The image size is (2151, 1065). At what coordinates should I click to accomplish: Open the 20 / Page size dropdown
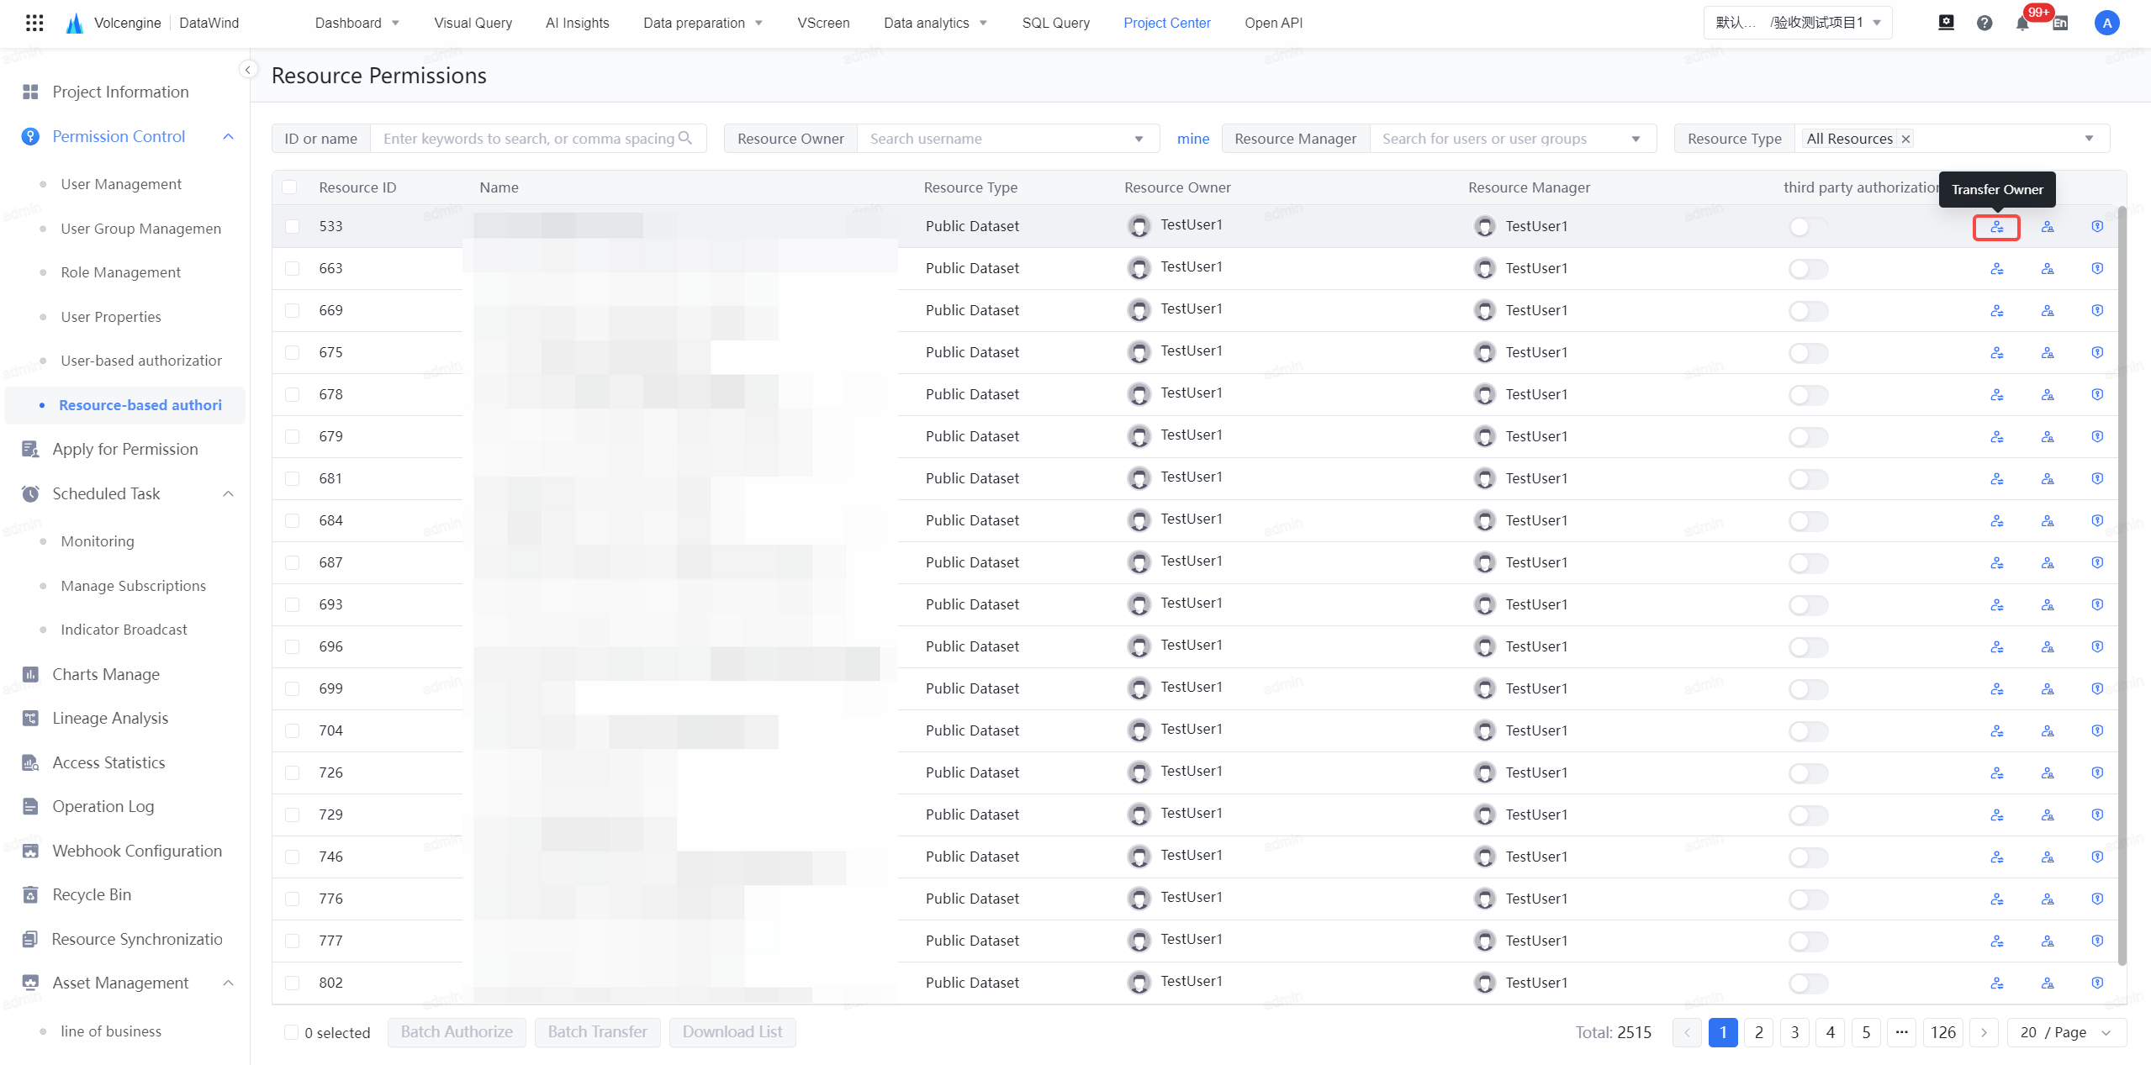pyautogui.click(x=2066, y=1032)
